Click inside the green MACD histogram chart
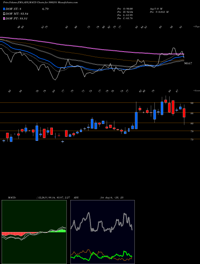Image resolution: width=200 pixels, height=264 pixels. point(34,232)
